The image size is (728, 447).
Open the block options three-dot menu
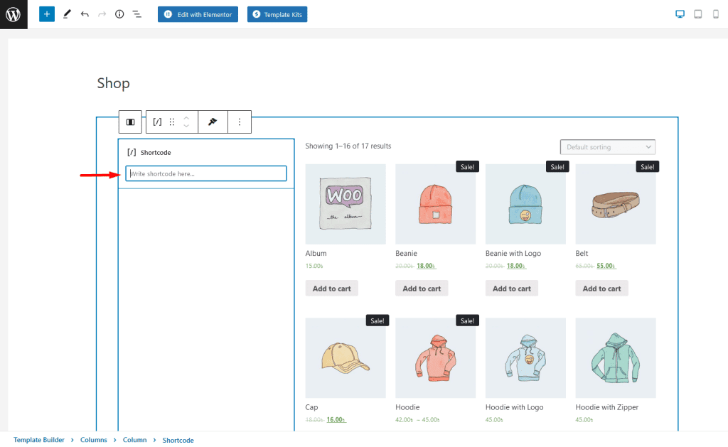(240, 122)
